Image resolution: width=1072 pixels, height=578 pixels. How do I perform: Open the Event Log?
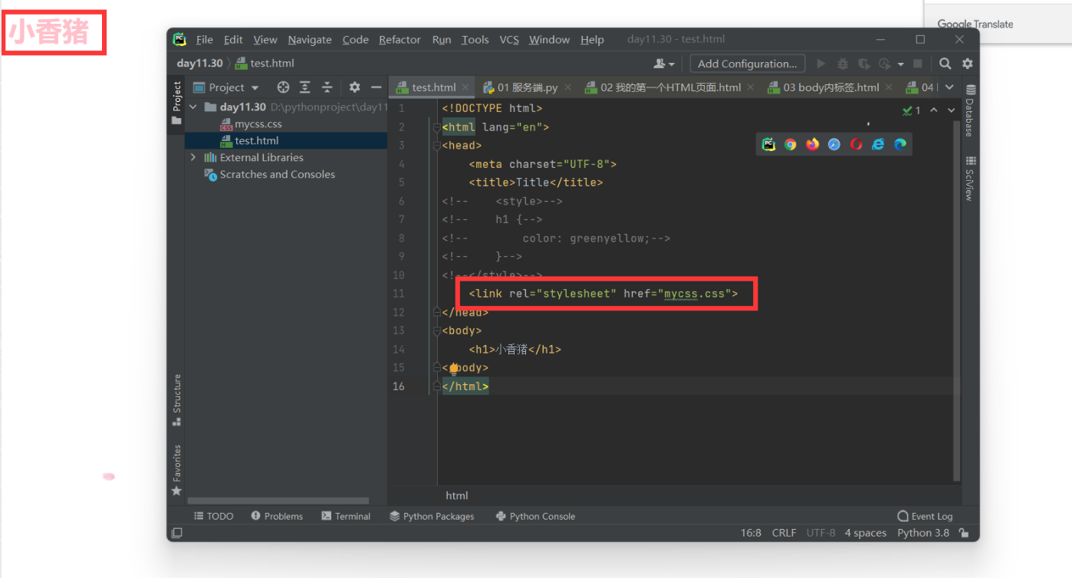point(925,516)
